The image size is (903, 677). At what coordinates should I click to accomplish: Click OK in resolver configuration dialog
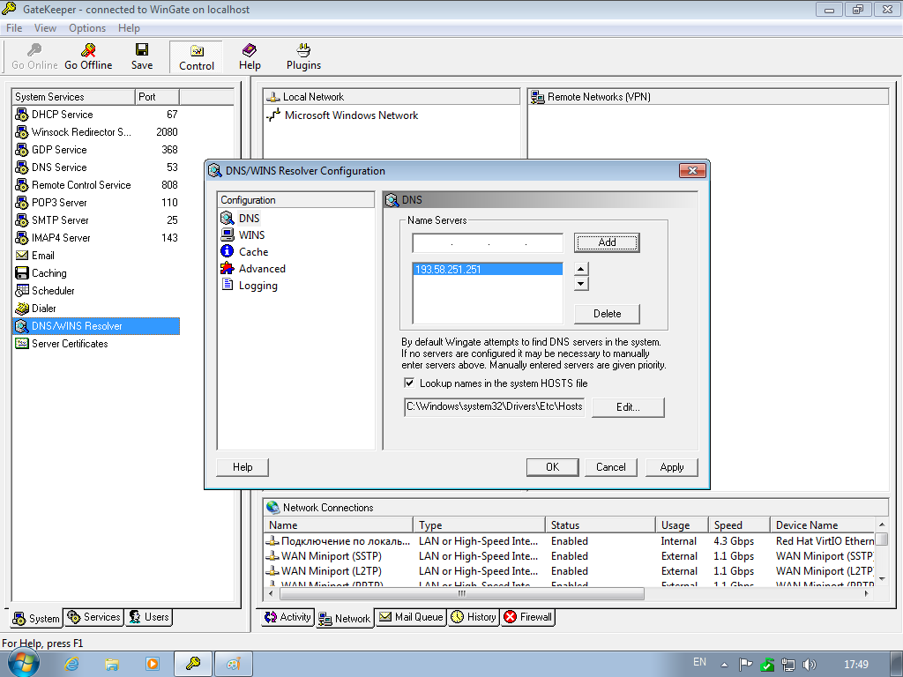[x=552, y=467]
